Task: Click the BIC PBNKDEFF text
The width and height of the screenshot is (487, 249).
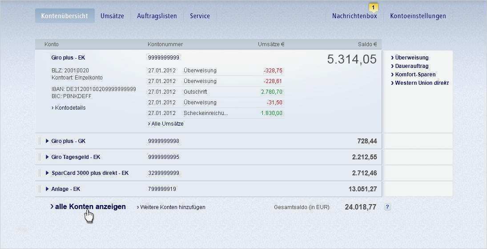Action: (x=72, y=96)
